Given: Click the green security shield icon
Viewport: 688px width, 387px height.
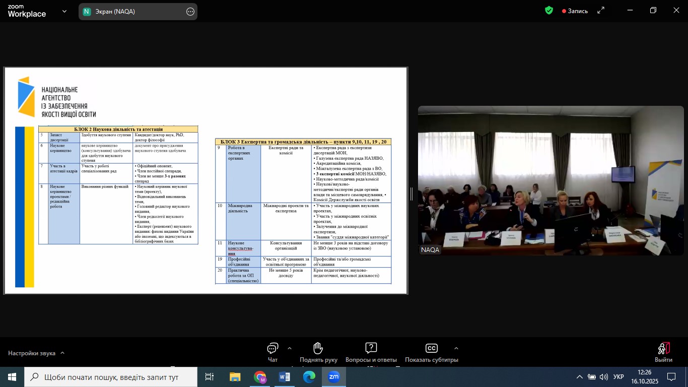Looking at the screenshot, I should point(549,11).
